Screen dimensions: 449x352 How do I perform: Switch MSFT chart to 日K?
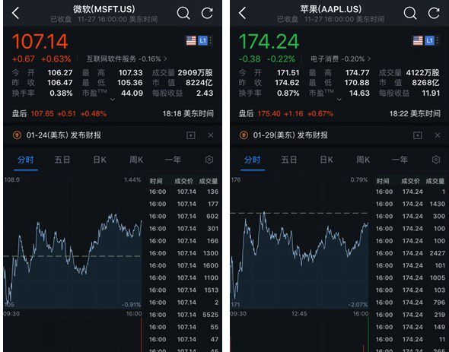point(100,160)
